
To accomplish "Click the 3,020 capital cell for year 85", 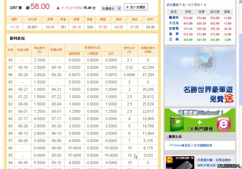I will tap(148, 155).
